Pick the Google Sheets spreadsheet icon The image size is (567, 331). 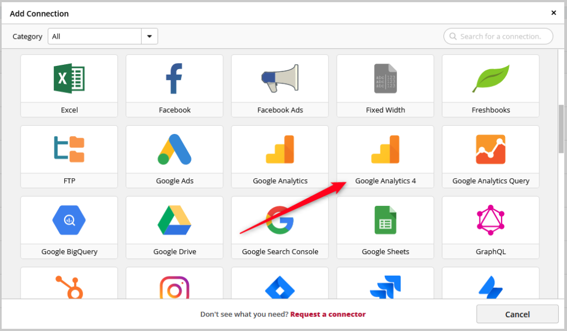coord(385,220)
